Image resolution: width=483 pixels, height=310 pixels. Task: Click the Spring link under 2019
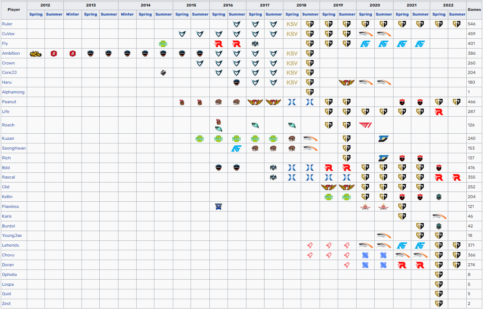coord(329,14)
